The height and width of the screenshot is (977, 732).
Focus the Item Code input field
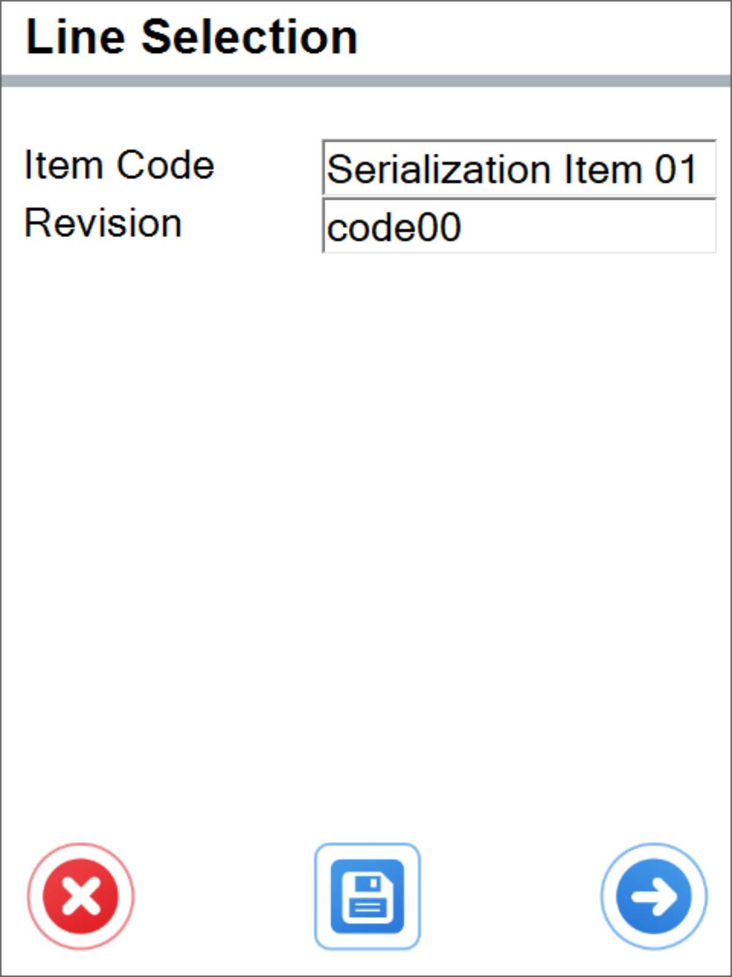point(518,169)
